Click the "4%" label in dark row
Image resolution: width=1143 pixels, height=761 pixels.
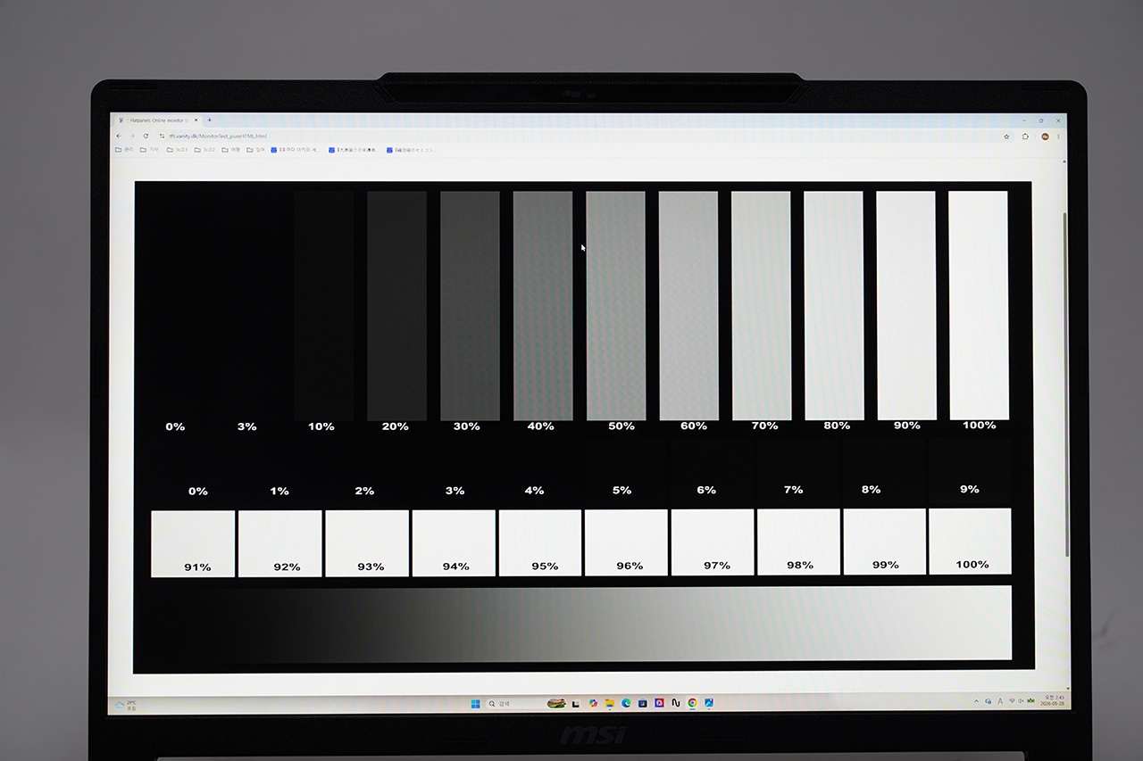(534, 490)
